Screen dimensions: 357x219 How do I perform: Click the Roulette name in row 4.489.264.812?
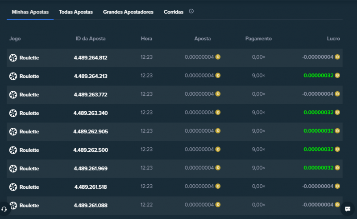(29, 58)
